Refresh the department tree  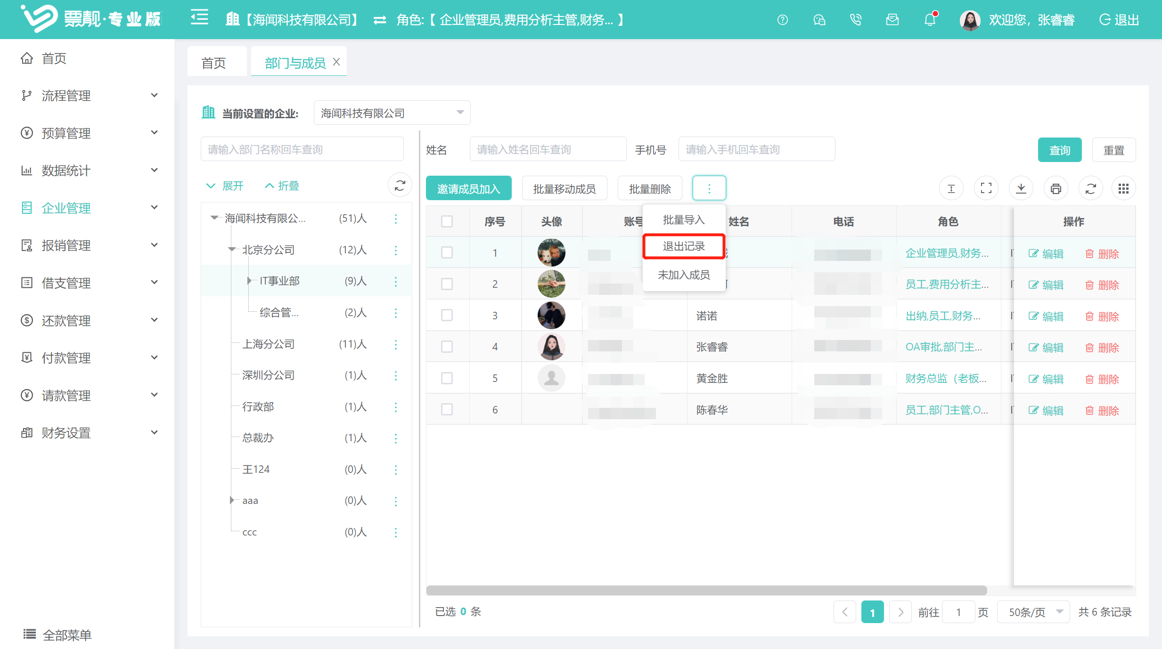[400, 186]
